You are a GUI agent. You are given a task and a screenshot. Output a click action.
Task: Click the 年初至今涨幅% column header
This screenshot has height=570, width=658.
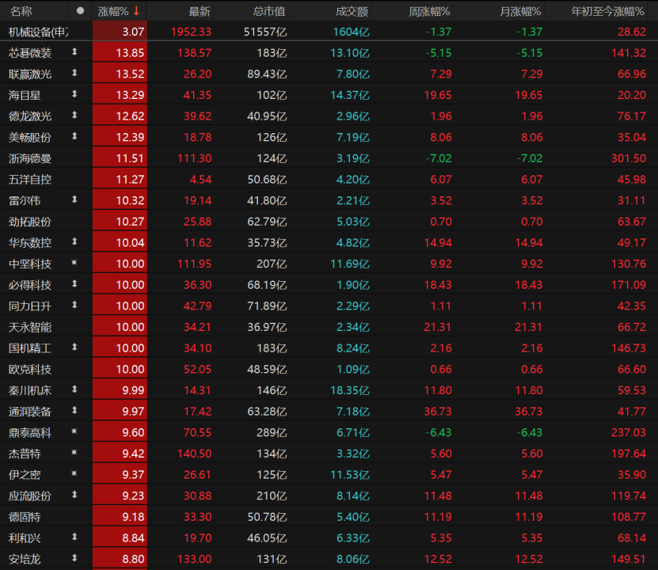coord(609,11)
